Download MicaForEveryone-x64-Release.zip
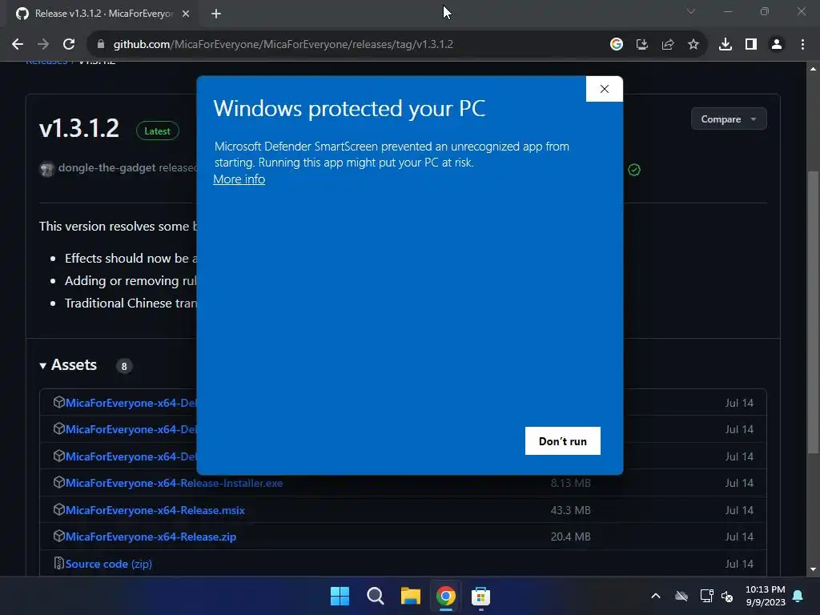The image size is (820, 615). click(x=151, y=537)
